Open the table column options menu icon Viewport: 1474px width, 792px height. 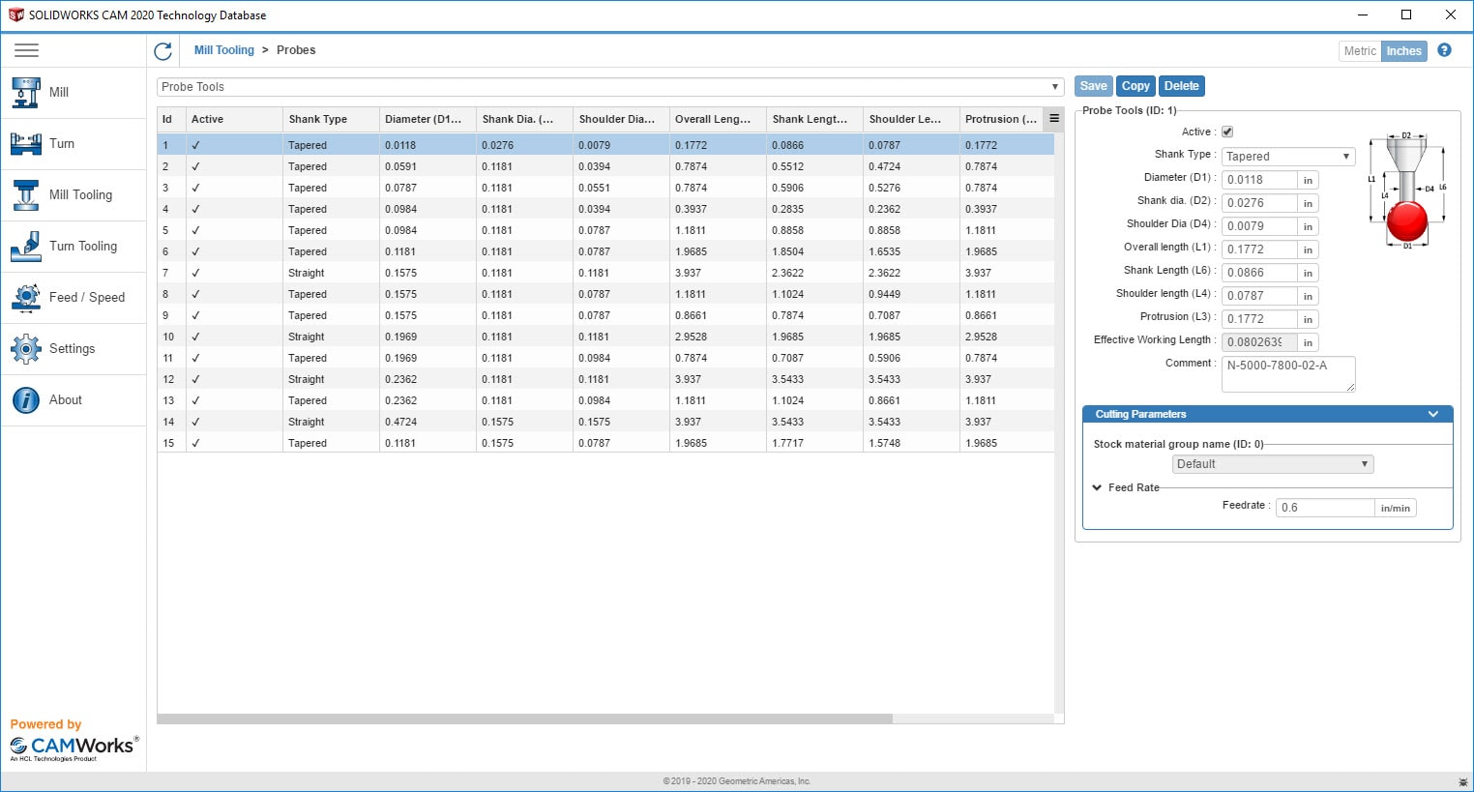(1054, 118)
